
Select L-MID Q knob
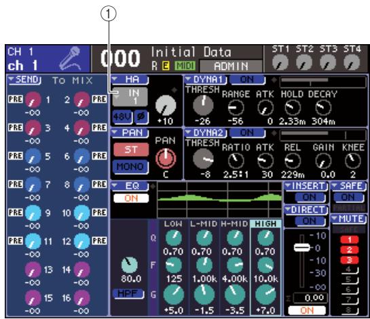(204, 238)
